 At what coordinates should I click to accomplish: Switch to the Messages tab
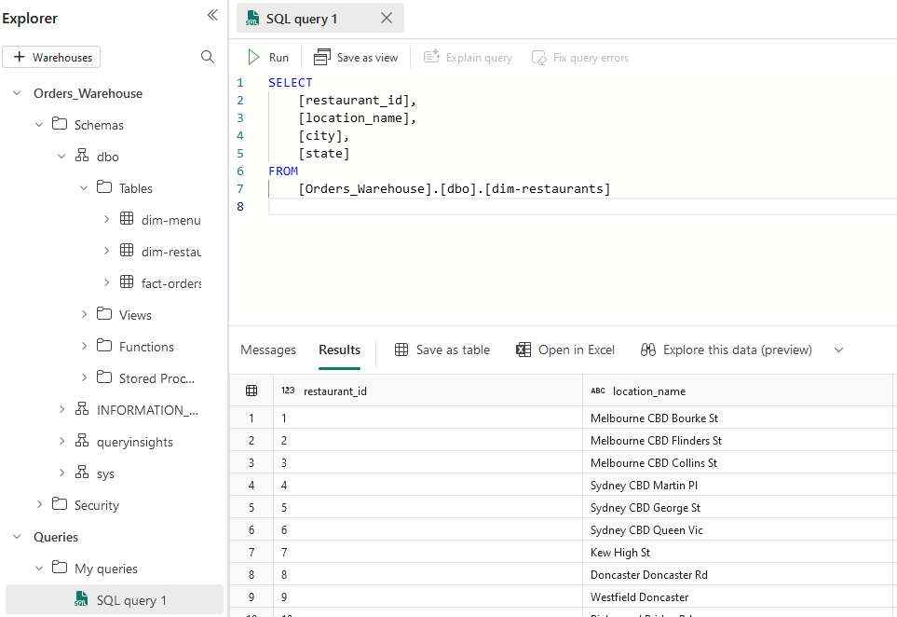coord(268,350)
